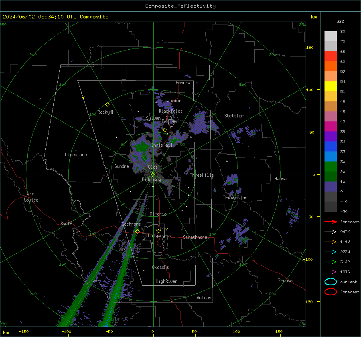Viewport: 361px width, 337px height.
Task: Select the Brooks label
Action: [285, 280]
